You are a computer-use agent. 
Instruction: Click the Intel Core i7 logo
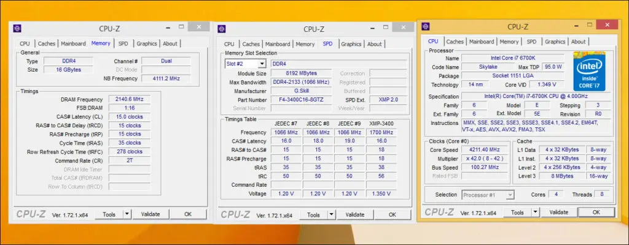coord(590,71)
